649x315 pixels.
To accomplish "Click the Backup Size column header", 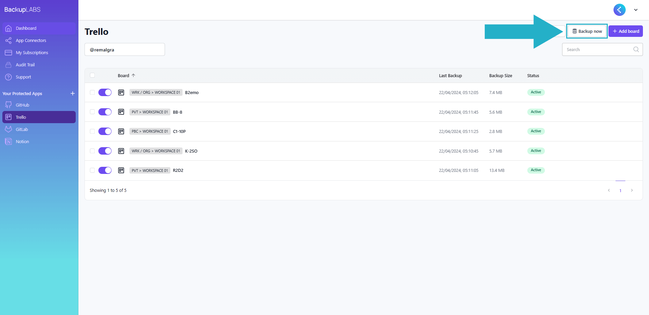I will coord(501,75).
